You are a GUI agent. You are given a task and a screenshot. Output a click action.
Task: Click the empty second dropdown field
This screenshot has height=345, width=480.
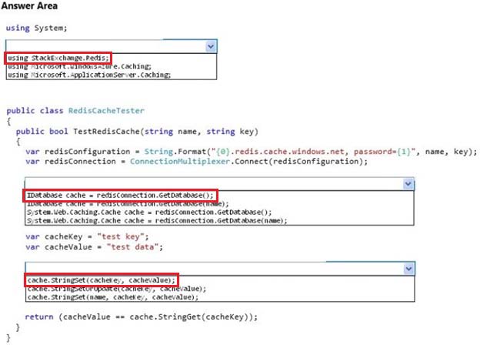click(214, 184)
